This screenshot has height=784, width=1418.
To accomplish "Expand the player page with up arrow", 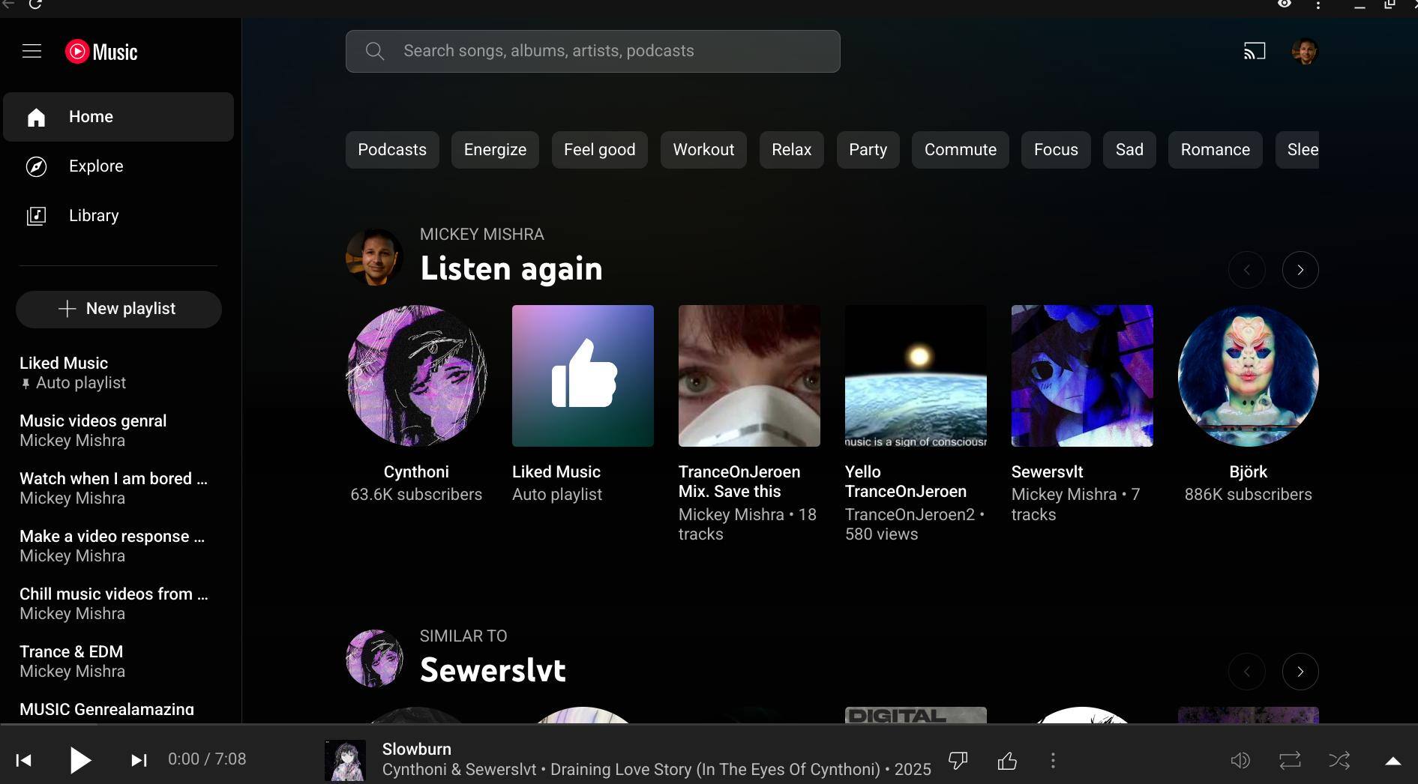I will [1393, 761].
